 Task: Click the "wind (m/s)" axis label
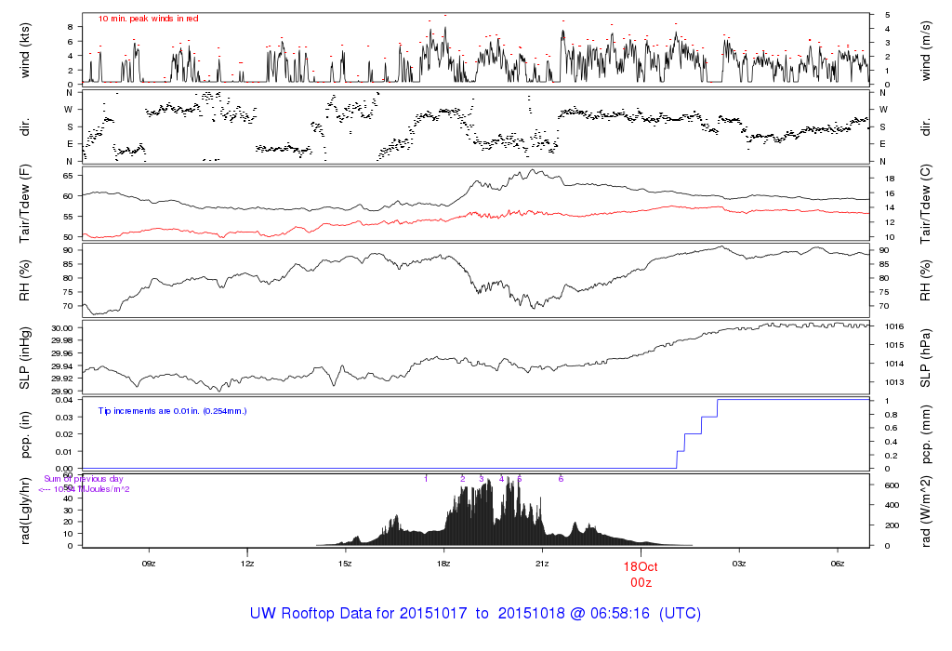click(x=928, y=49)
